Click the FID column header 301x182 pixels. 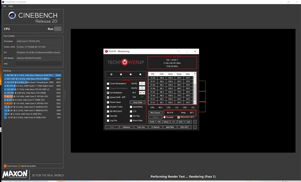153,74
